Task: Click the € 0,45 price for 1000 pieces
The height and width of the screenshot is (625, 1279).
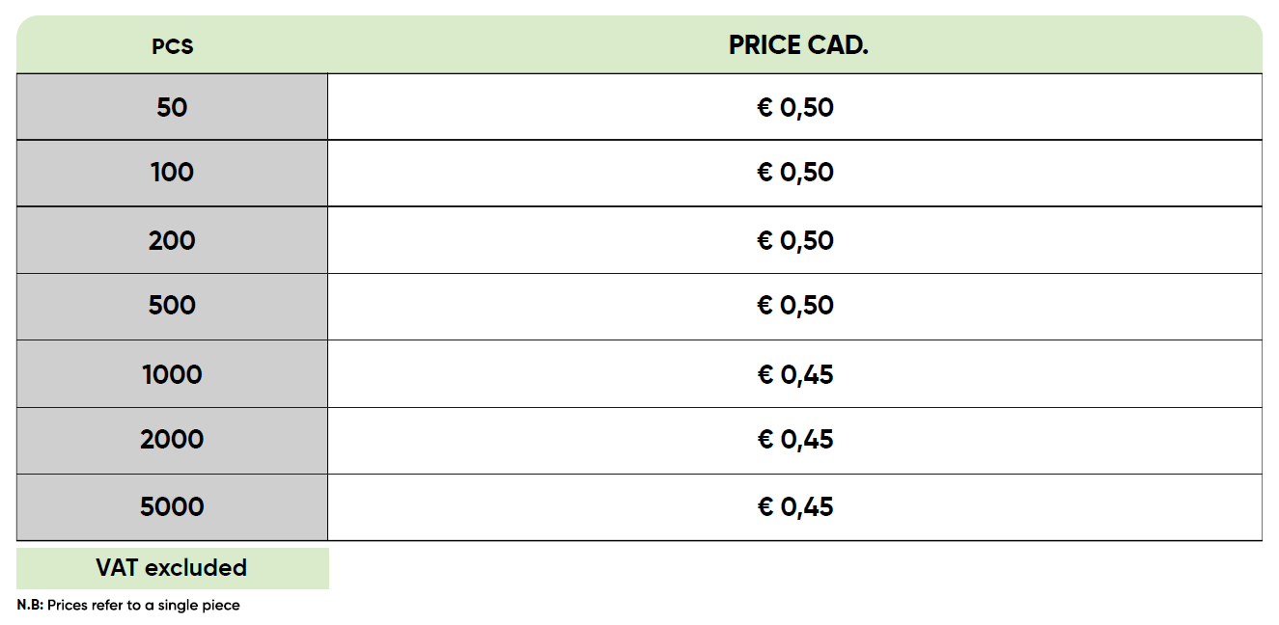Action: pos(794,374)
